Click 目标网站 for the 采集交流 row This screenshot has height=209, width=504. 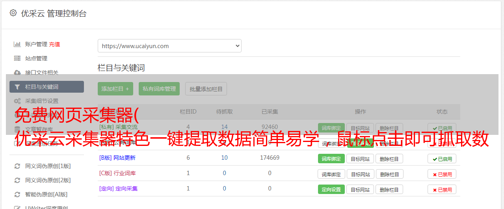point(360,128)
